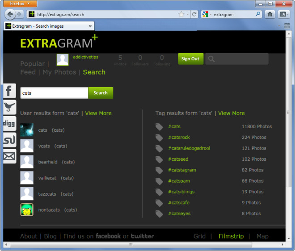Screen dimensions: 295x251
Task: Click the 11800 Photos count
Action: click(x=257, y=126)
